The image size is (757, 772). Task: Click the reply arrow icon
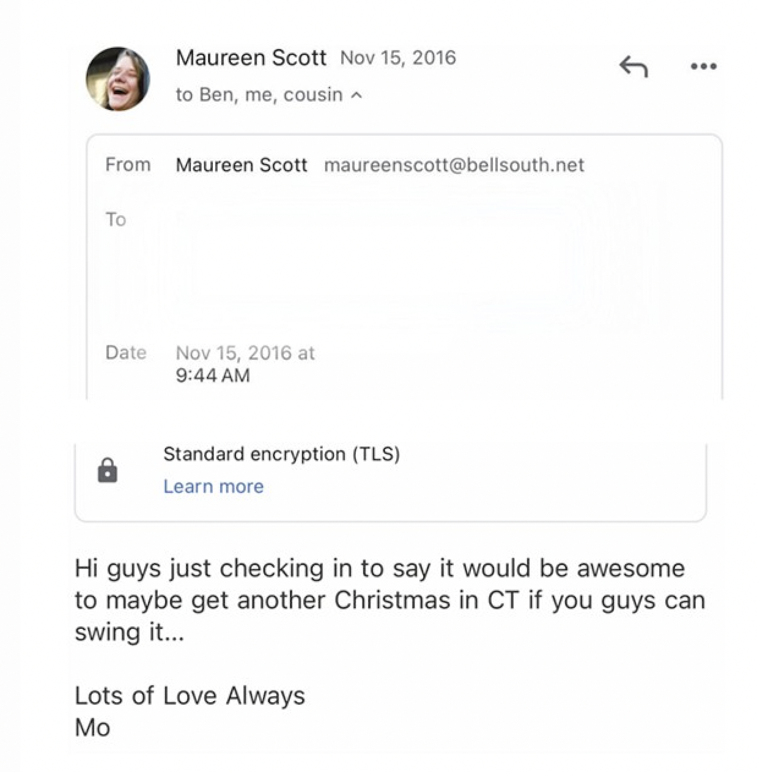[633, 66]
